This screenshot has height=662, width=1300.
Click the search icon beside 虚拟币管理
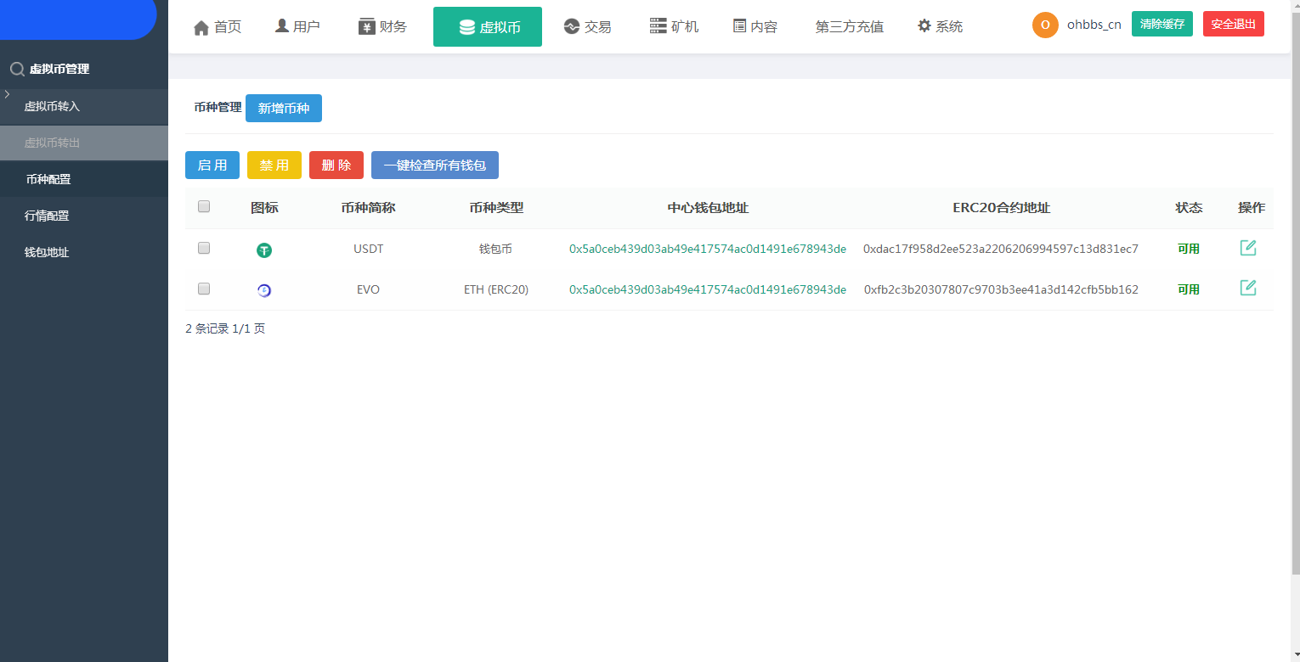pos(16,69)
